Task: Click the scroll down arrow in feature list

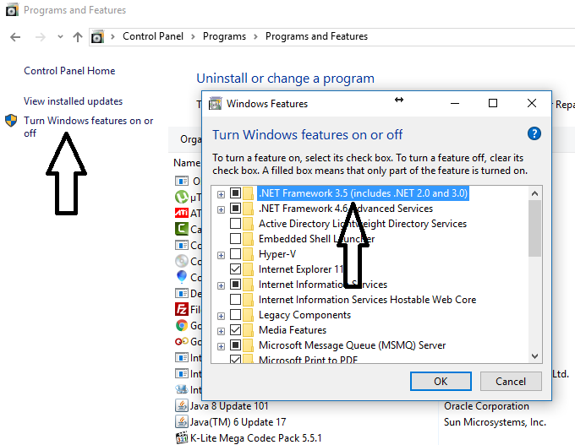Action: coord(534,356)
